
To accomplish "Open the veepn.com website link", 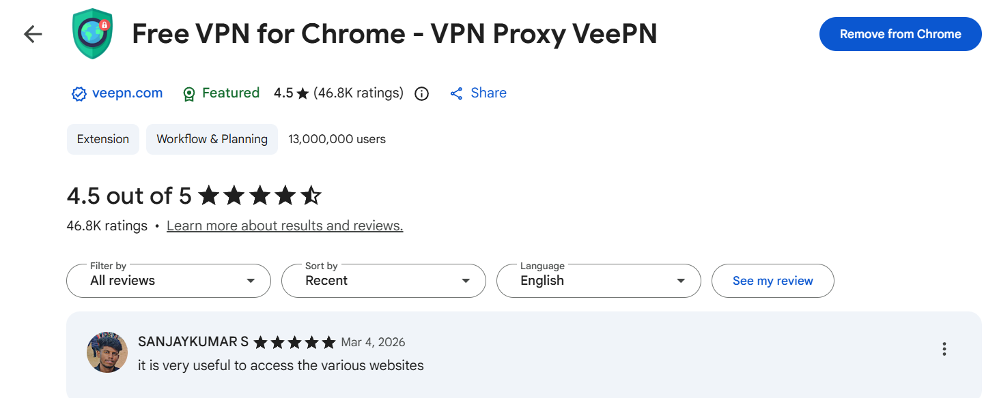I will (x=127, y=93).
